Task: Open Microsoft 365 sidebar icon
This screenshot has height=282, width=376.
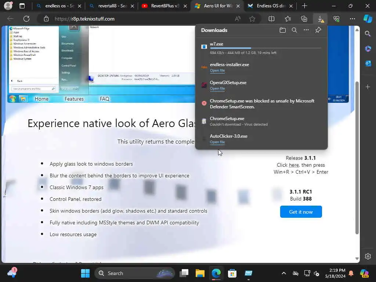Action: (x=368, y=49)
